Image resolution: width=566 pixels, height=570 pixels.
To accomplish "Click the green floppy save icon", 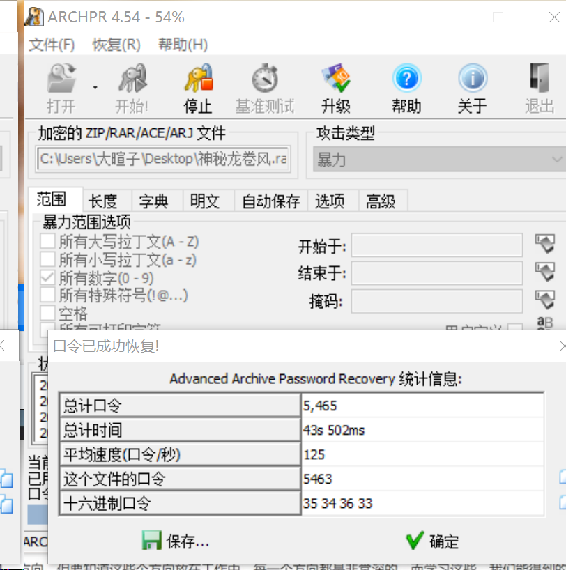I will (152, 540).
